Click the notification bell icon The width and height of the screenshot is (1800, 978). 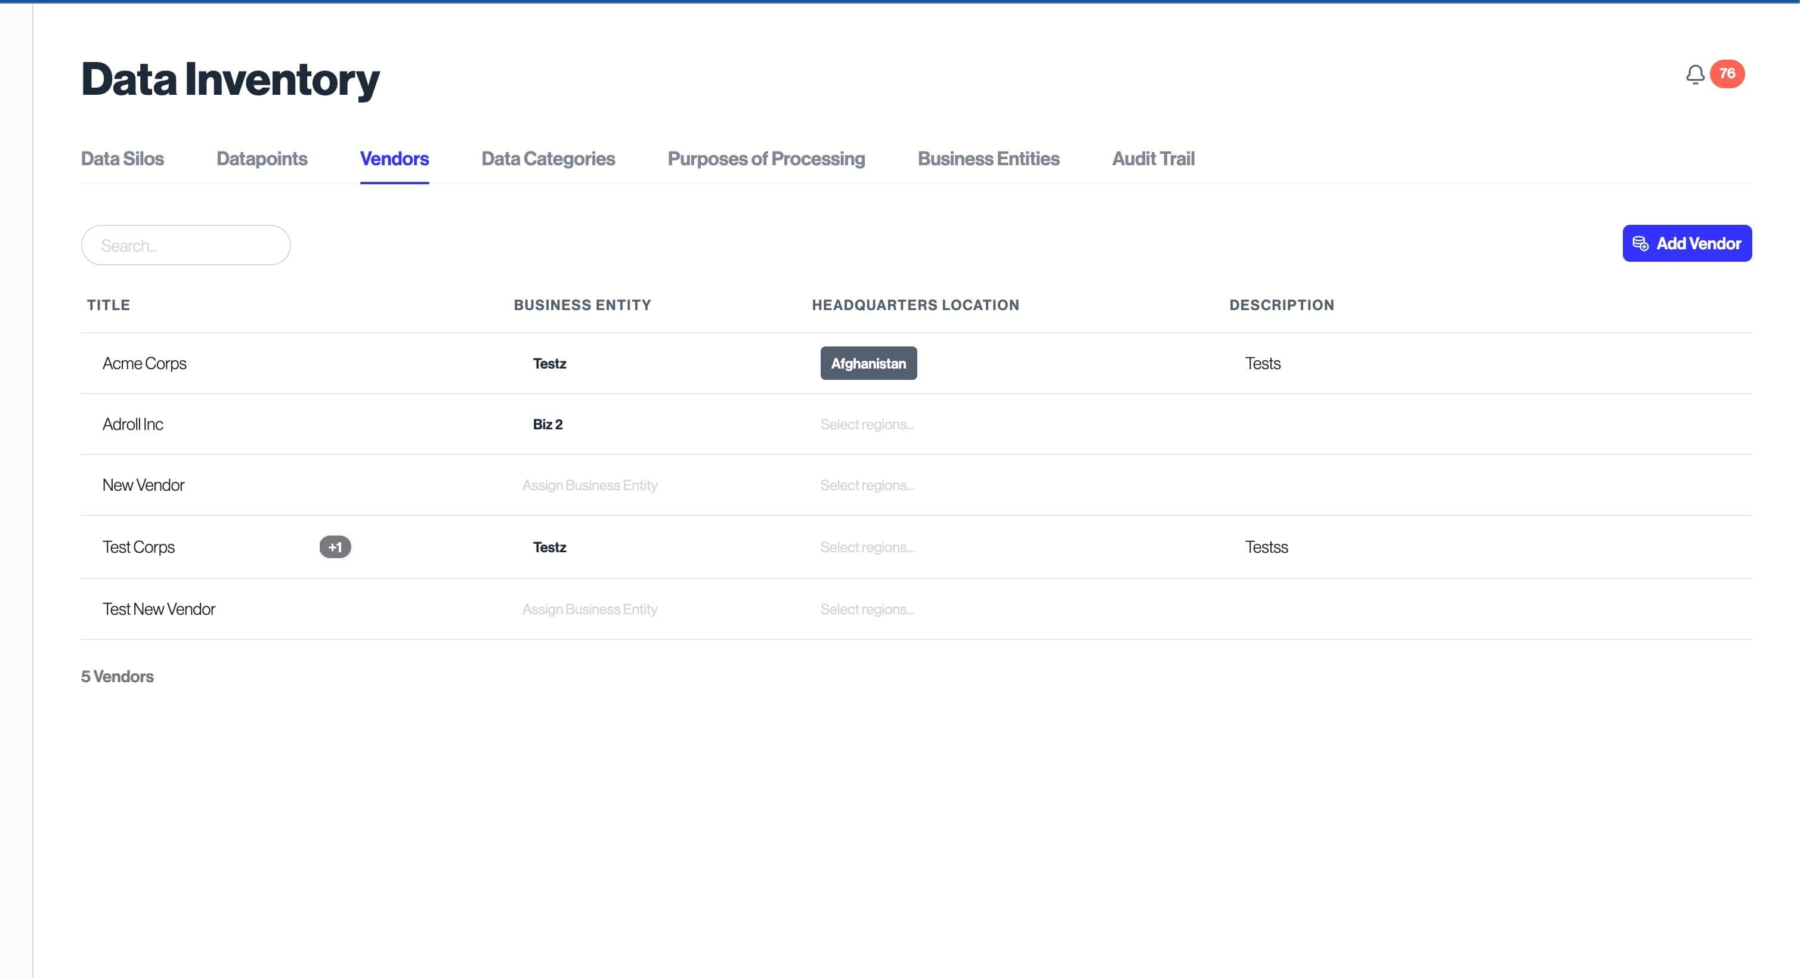point(1694,74)
